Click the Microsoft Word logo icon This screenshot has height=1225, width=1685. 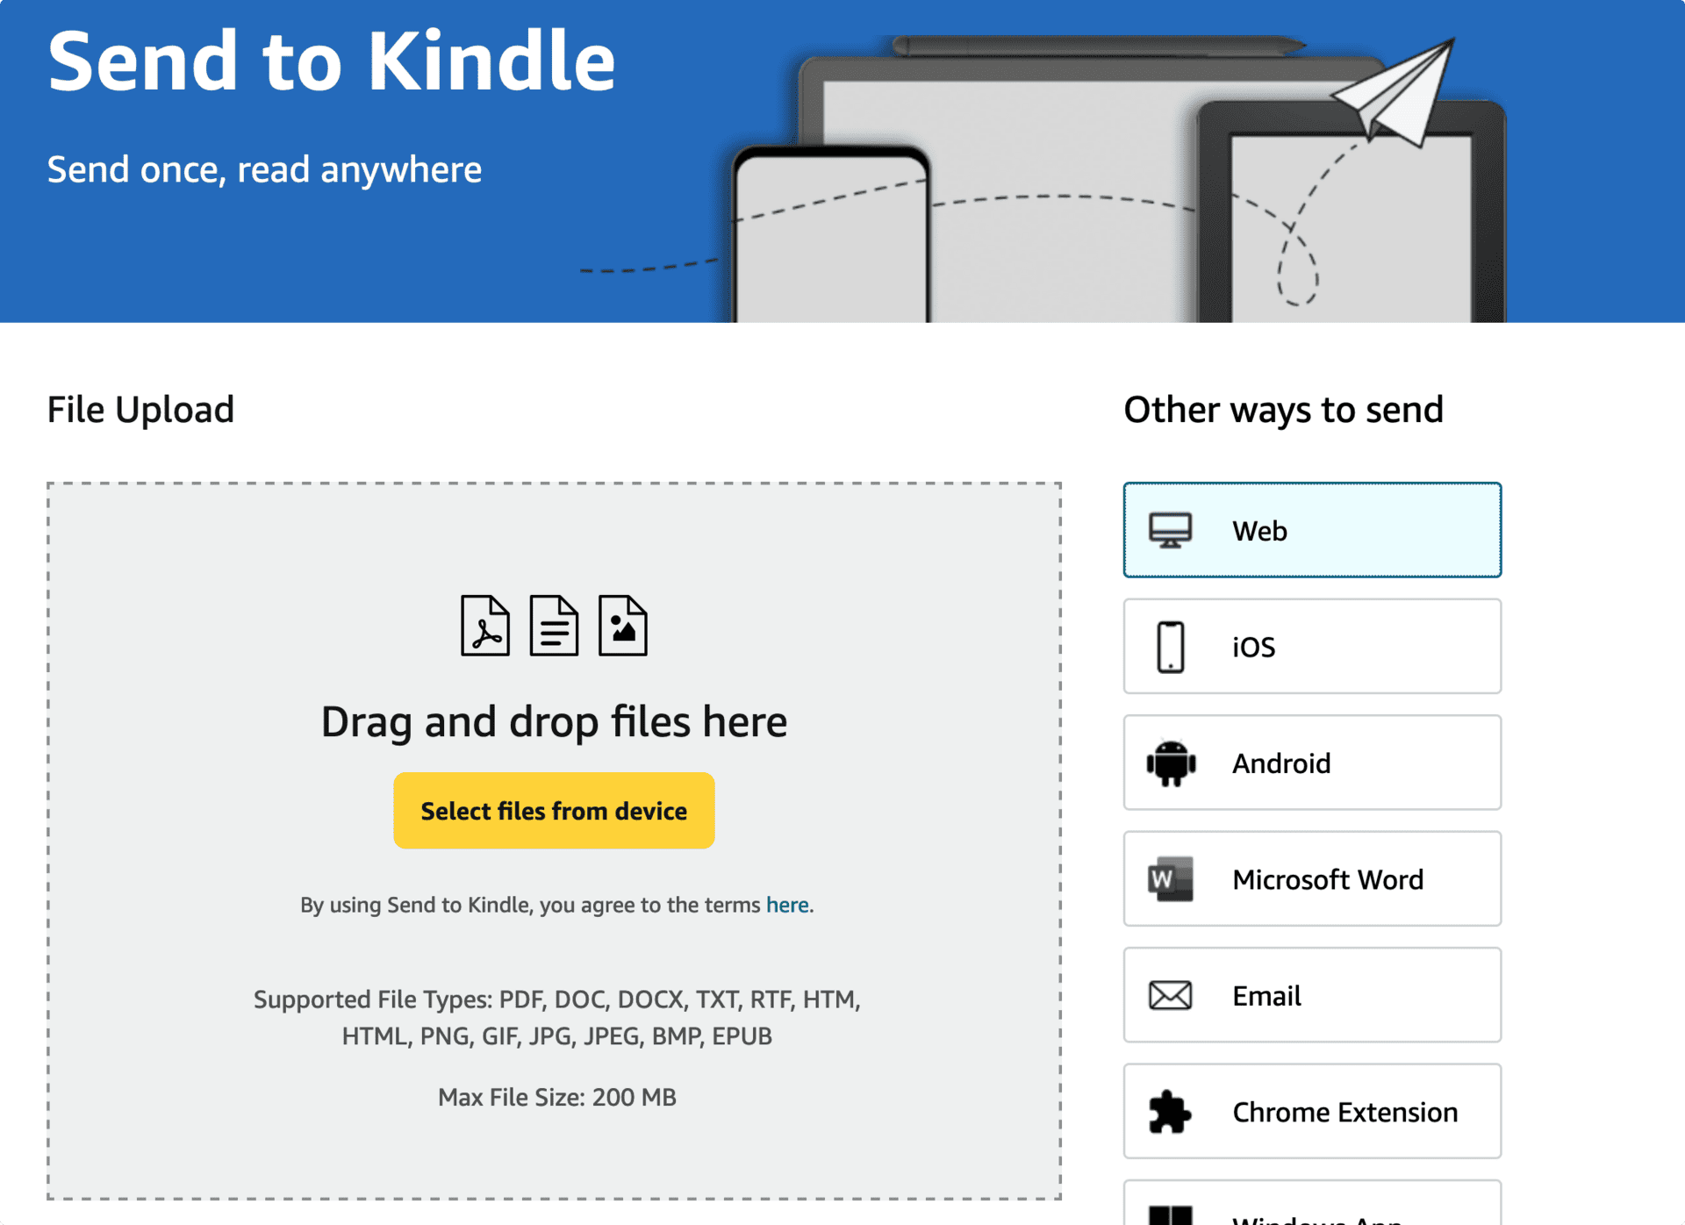pyautogui.click(x=1171, y=879)
